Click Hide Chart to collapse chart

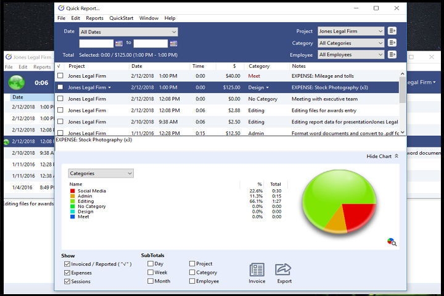(382, 157)
